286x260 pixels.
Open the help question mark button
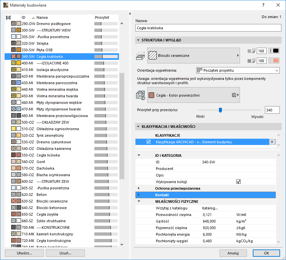pyautogui.click(x=263, y=5)
